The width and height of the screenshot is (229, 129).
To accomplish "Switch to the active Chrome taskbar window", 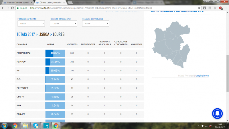I will 56,126.
